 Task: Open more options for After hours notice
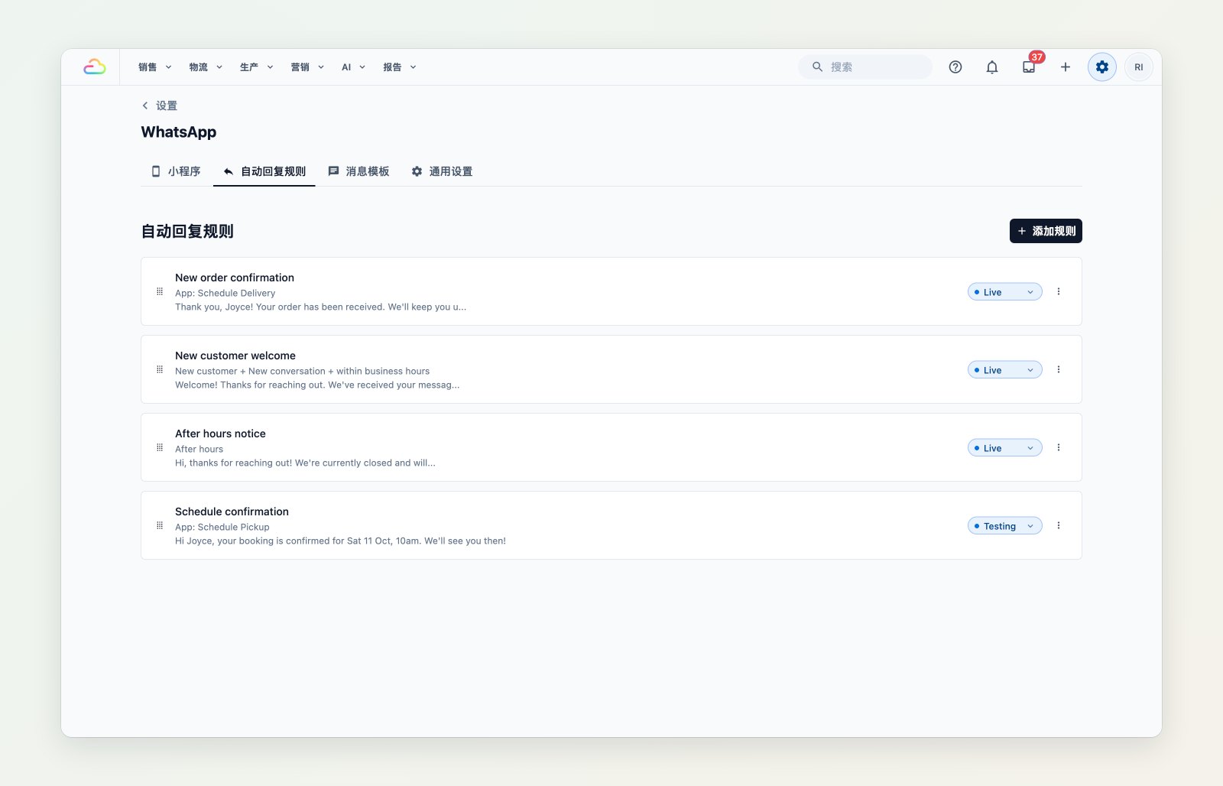[1059, 447]
